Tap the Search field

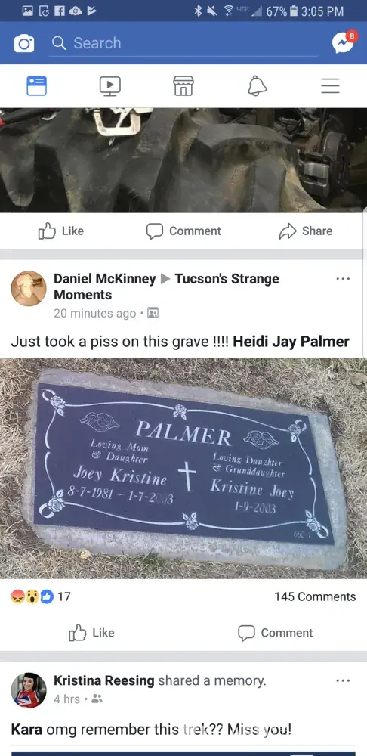(183, 43)
